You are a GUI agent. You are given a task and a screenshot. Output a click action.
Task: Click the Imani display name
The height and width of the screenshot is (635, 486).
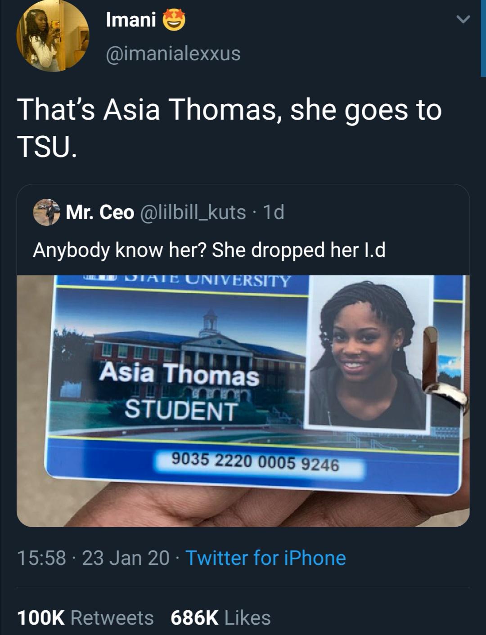click(x=131, y=19)
